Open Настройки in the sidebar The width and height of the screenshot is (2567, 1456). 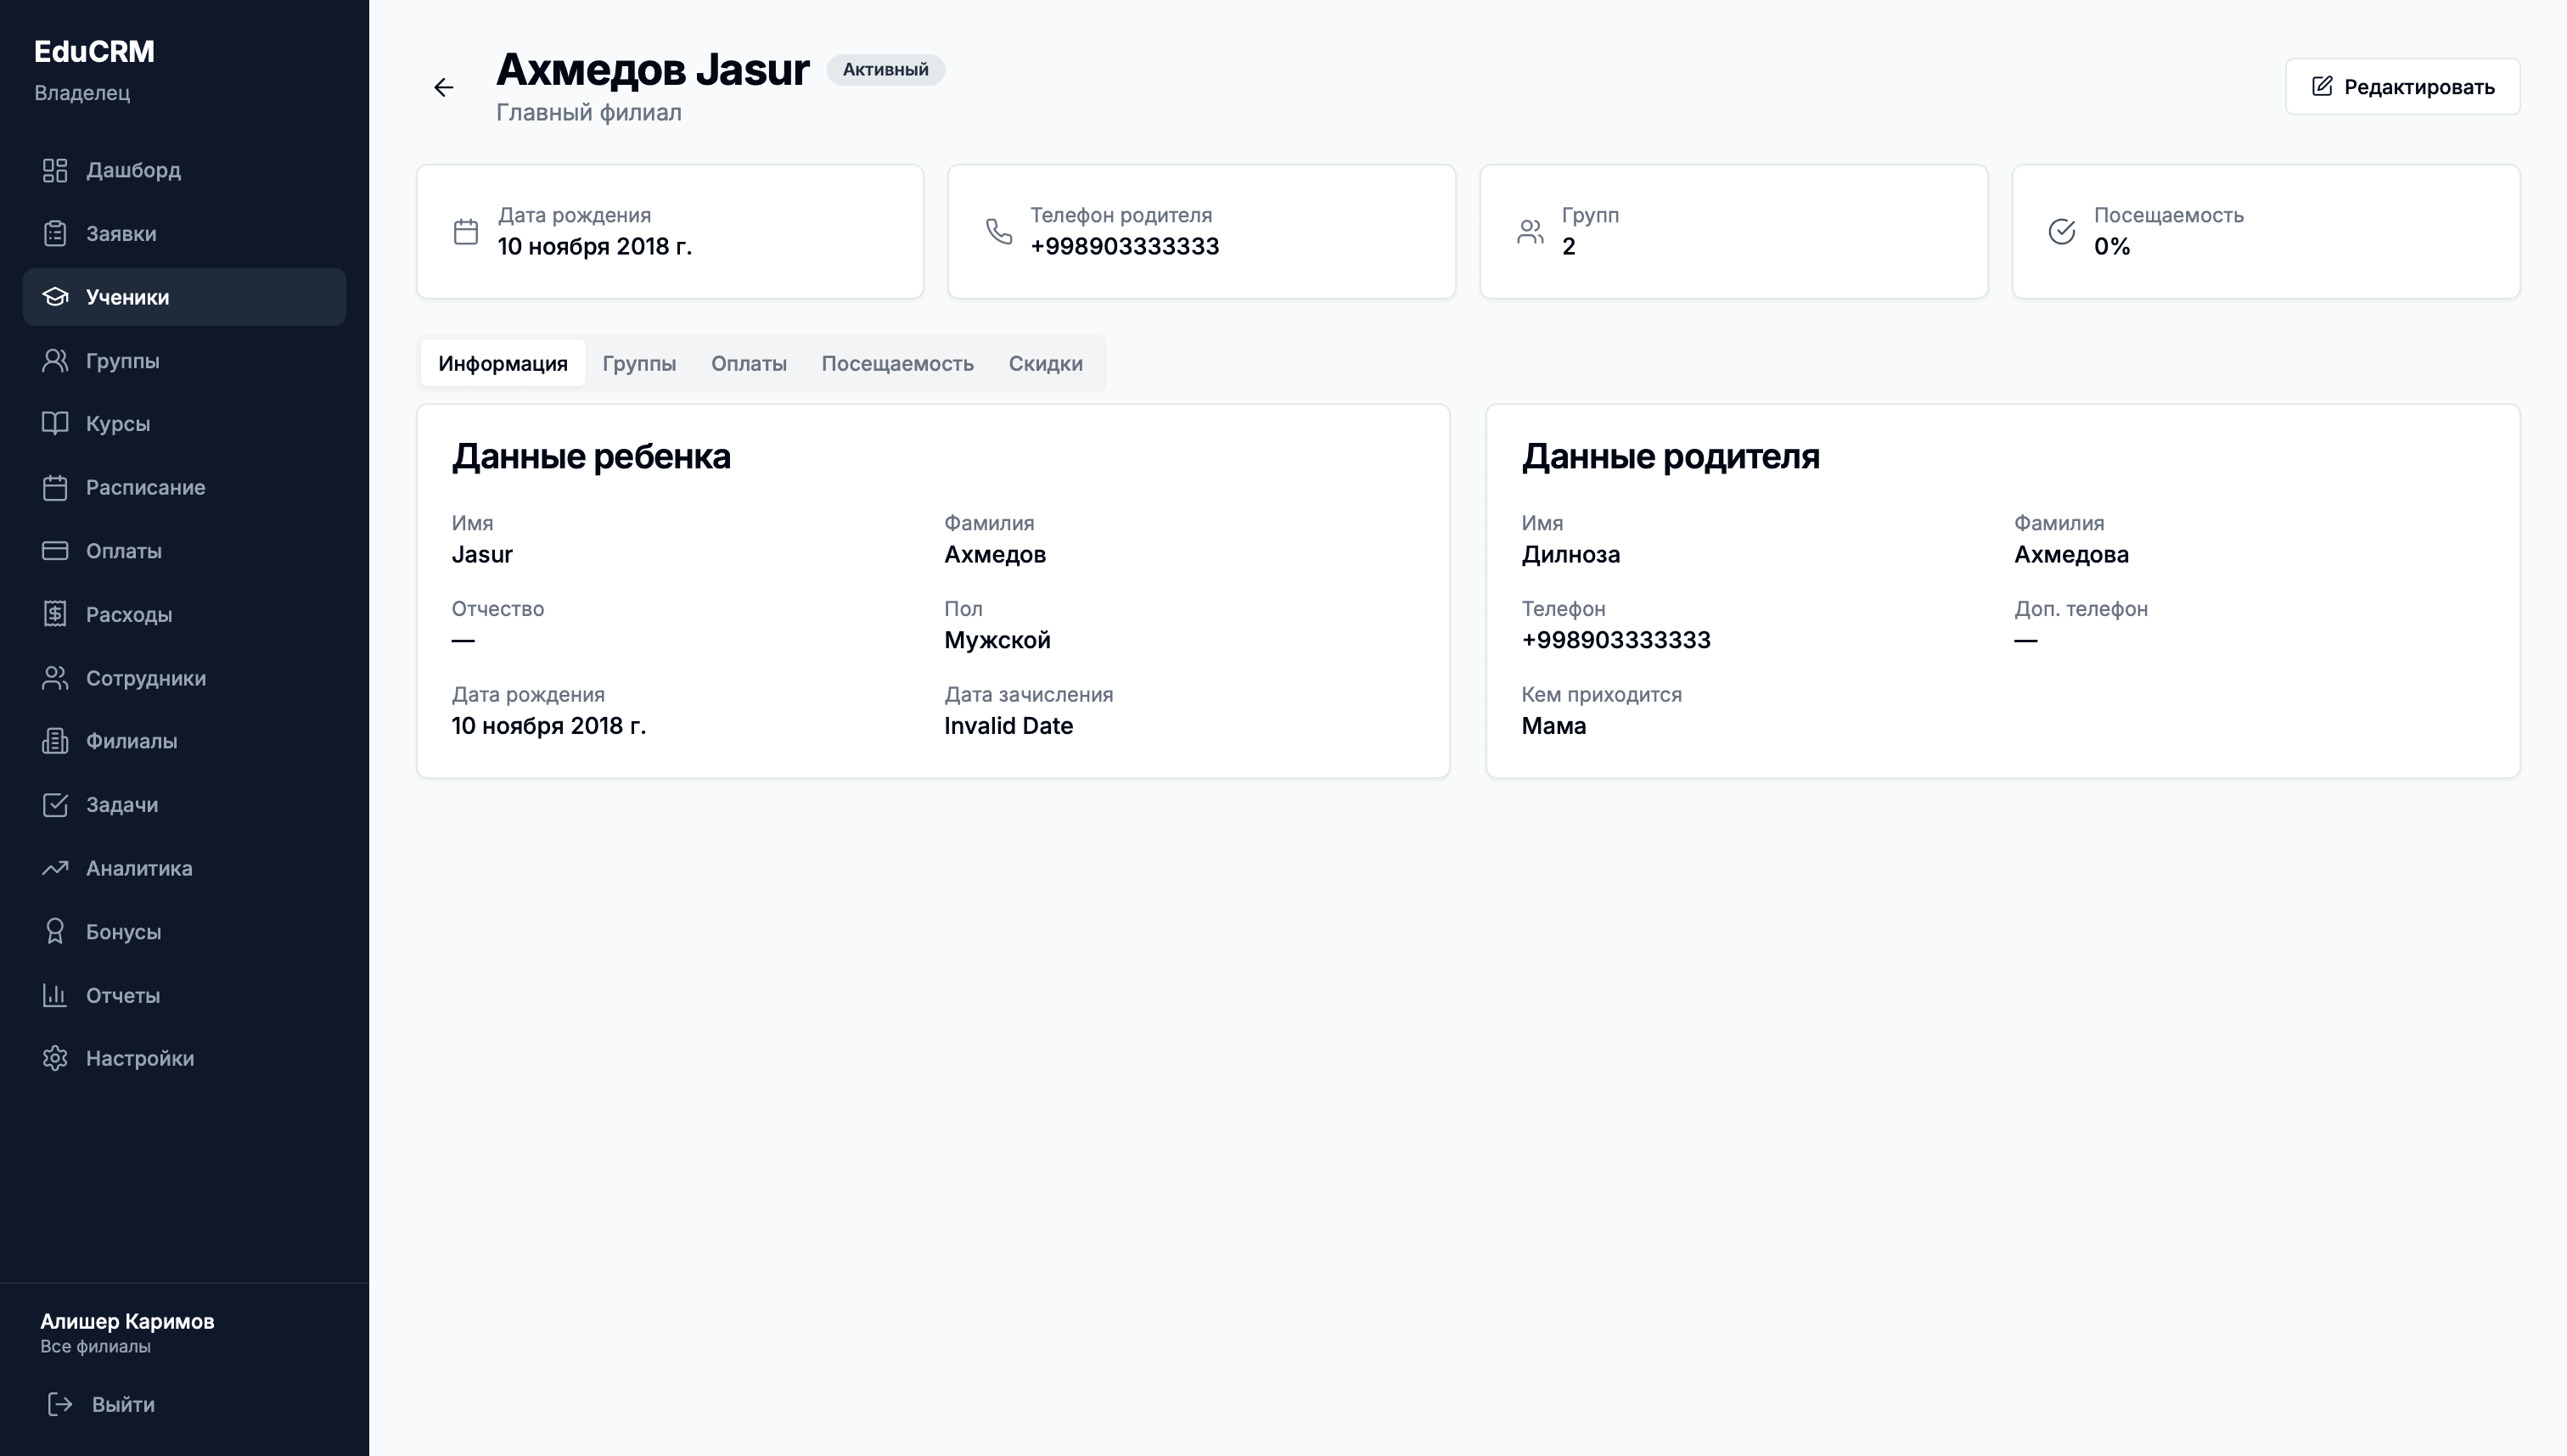pos(184,1058)
